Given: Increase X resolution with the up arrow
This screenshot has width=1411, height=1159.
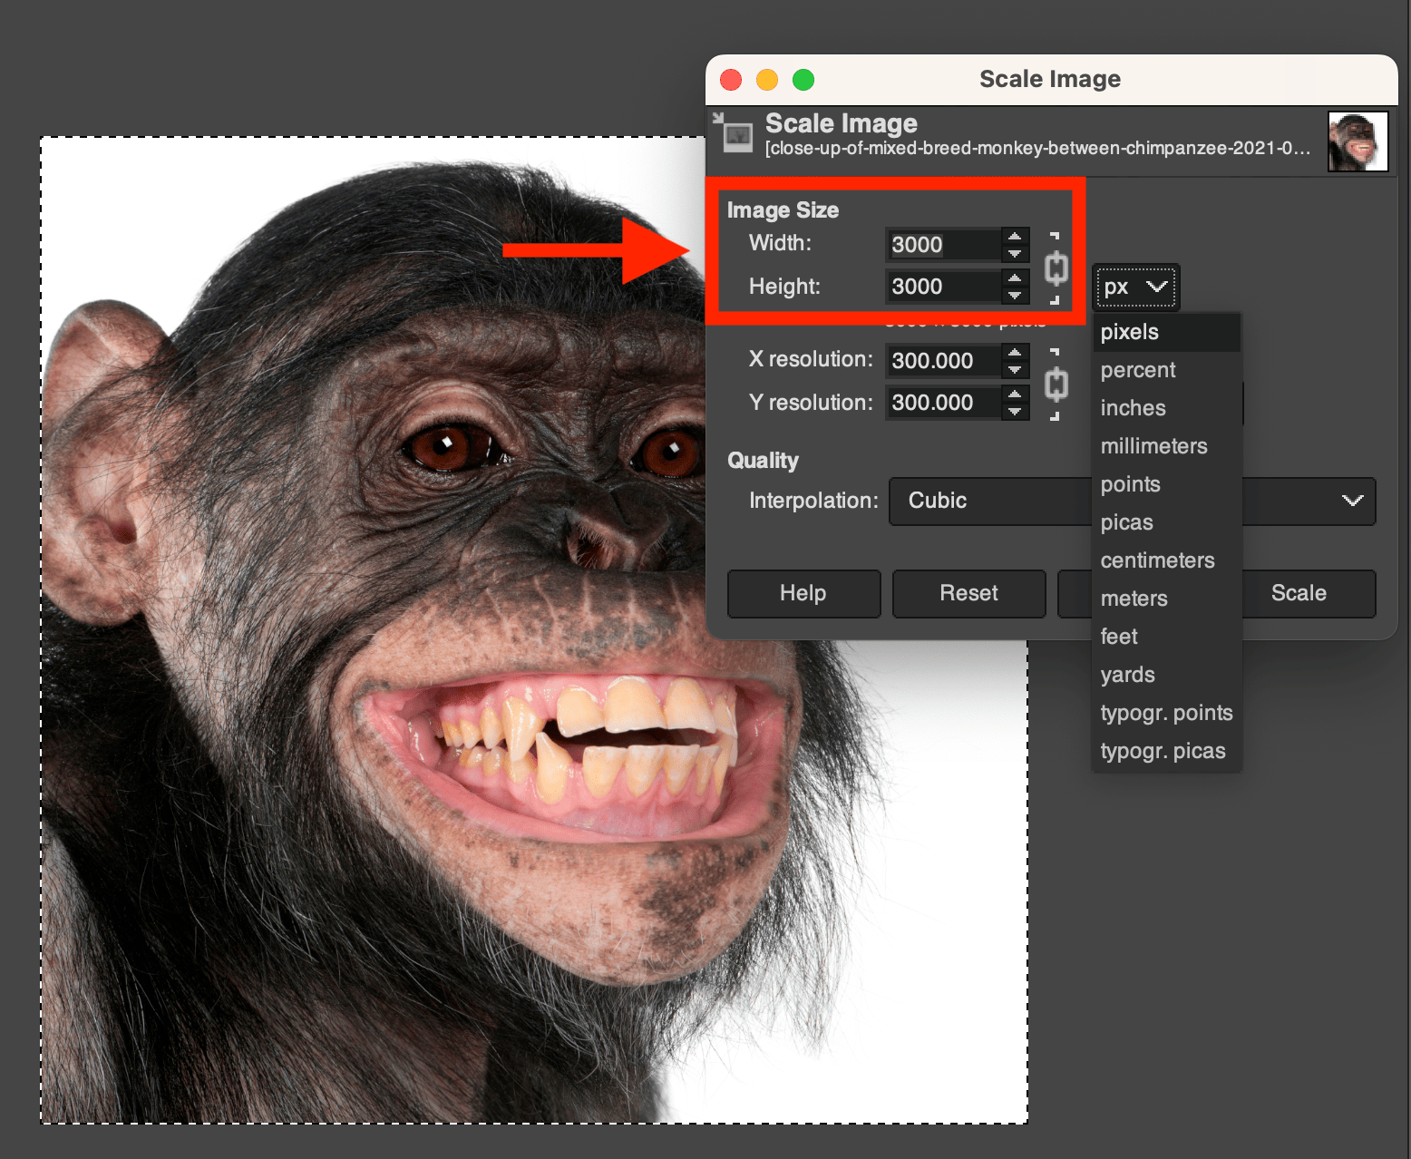Looking at the screenshot, I should click(x=1015, y=352).
